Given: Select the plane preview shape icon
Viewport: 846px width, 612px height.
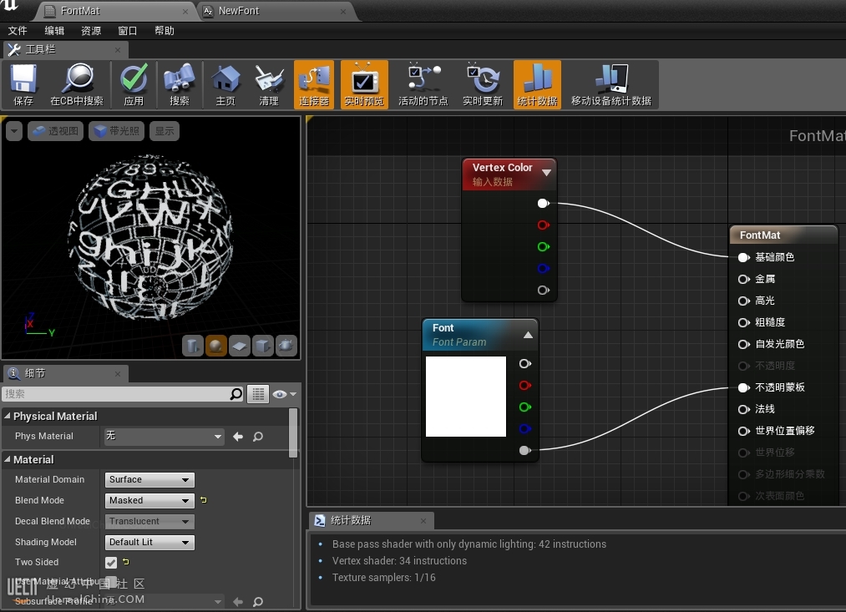Looking at the screenshot, I should click(240, 346).
